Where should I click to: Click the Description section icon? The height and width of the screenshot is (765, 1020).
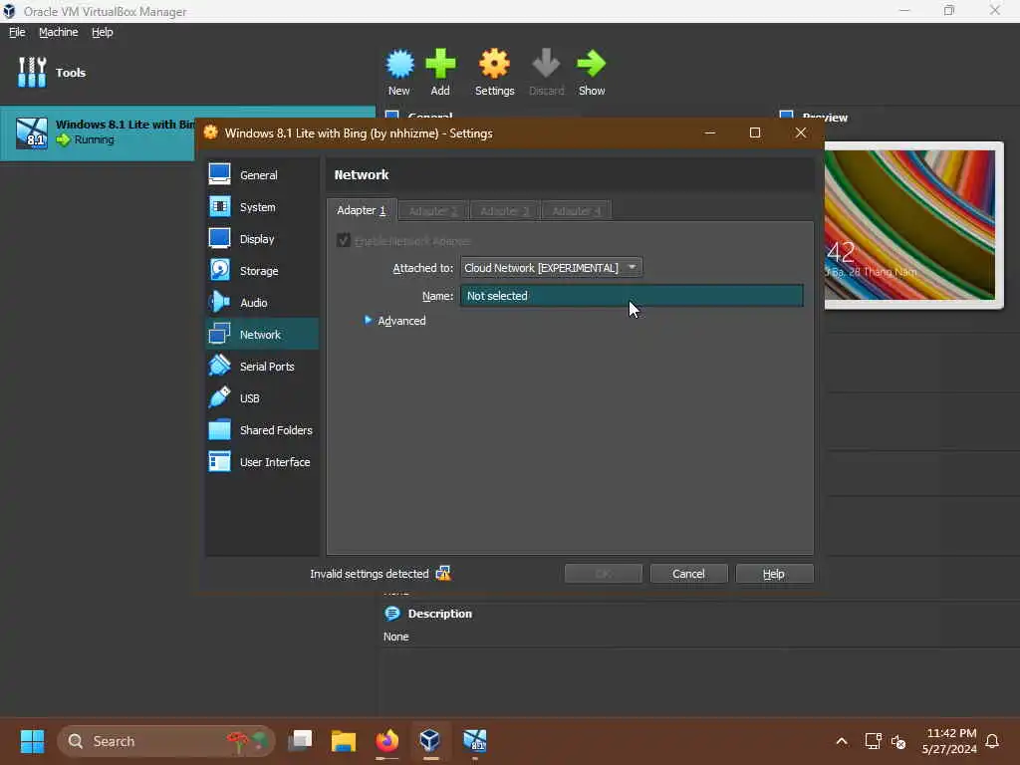point(392,614)
